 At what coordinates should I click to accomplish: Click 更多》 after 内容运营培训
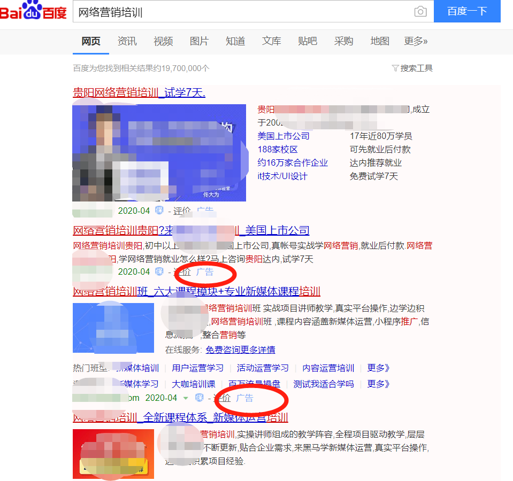[378, 368]
